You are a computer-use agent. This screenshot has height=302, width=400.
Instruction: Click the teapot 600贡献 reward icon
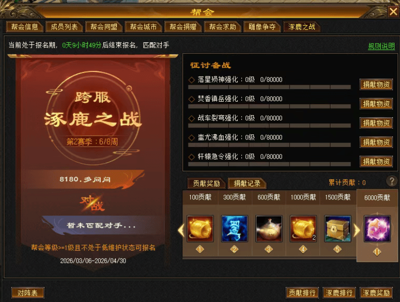pyautogui.click(x=269, y=229)
